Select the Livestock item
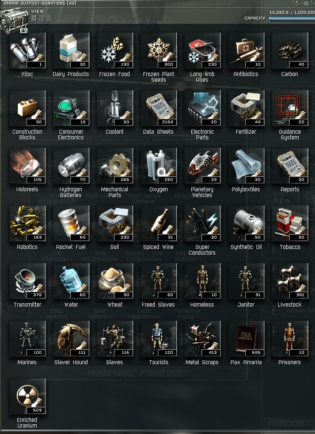315x434 pixels. (290, 281)
